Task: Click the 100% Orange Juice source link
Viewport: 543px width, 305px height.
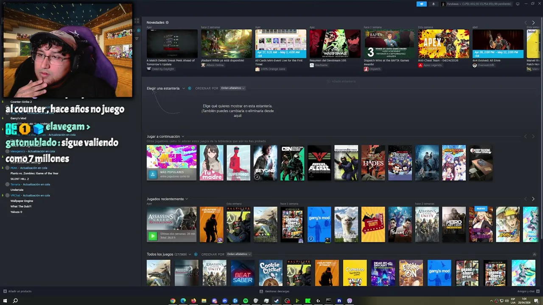Action: (x=270, y=69)
